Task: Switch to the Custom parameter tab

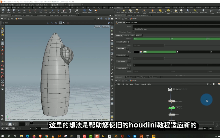Action: [x=139, y=35]
